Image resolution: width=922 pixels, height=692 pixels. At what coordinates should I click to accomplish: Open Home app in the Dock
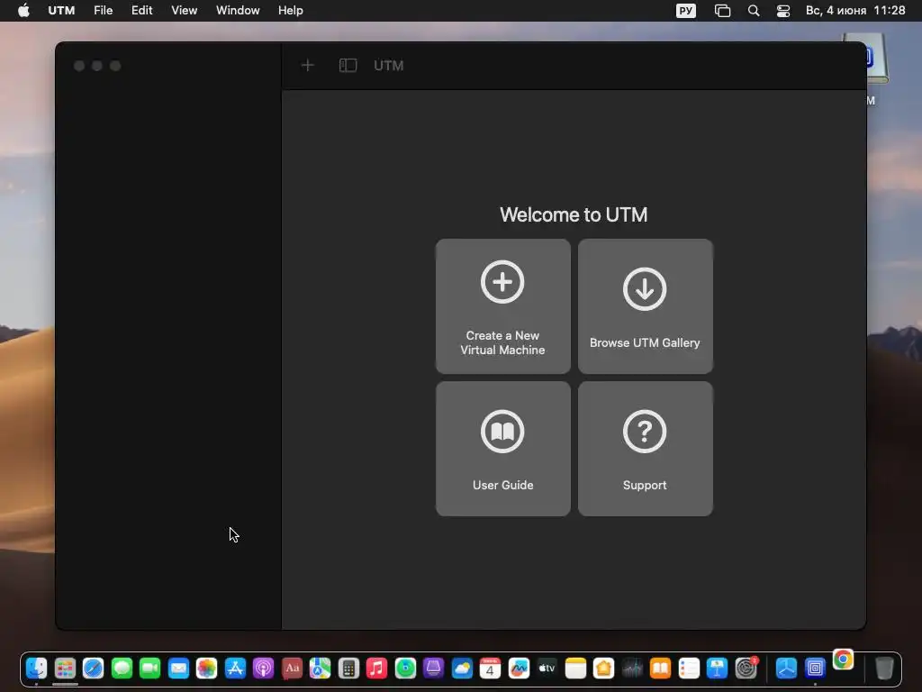604,669
